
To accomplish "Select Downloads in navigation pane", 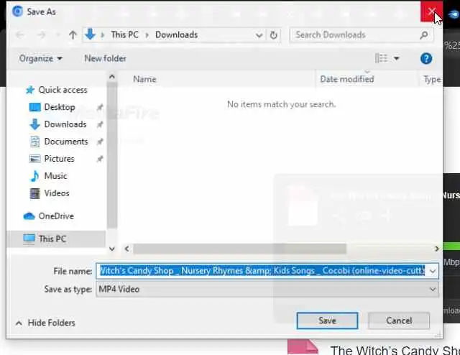I will [65, 124].
